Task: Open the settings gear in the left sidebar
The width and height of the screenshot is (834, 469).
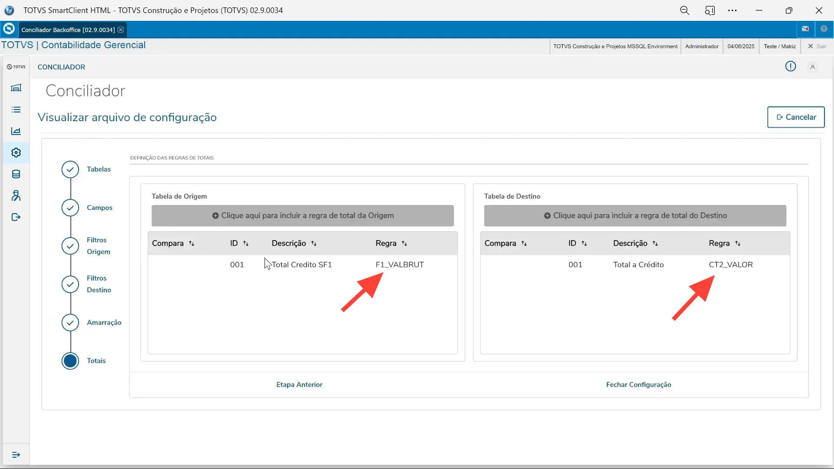Action: click(16, 152)
